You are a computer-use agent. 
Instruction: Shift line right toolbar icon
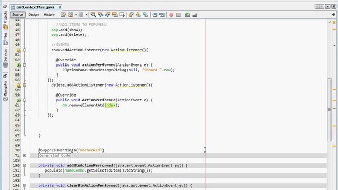(162, 15)
